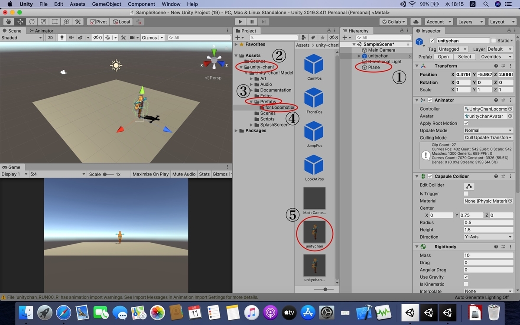
Task: Expand the Packages folder
Action: coord(236,130)
